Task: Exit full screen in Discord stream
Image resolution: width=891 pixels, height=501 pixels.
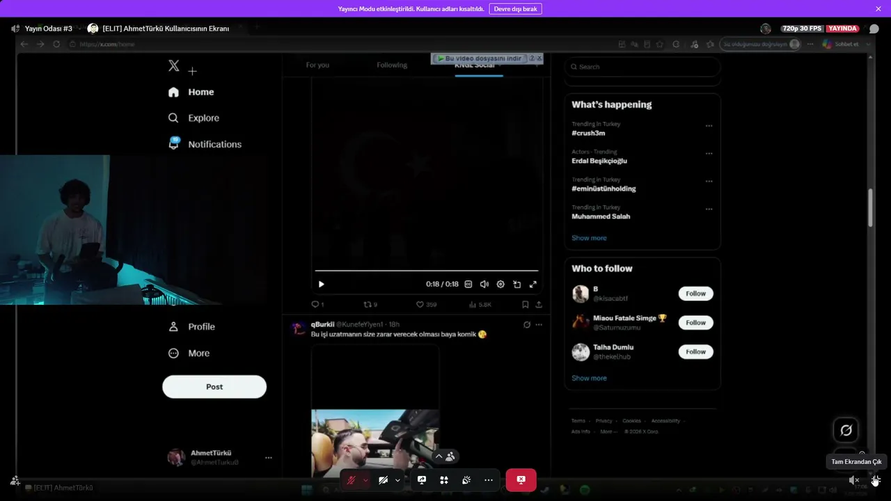Action: click(x=876, y=480)
